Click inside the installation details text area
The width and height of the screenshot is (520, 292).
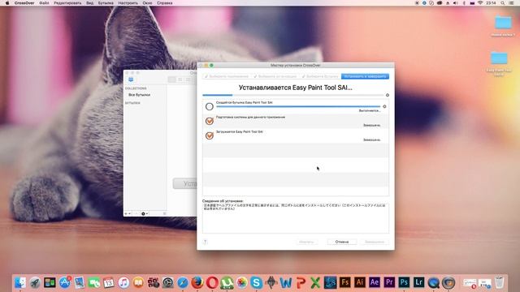click(x=296, y=218)
